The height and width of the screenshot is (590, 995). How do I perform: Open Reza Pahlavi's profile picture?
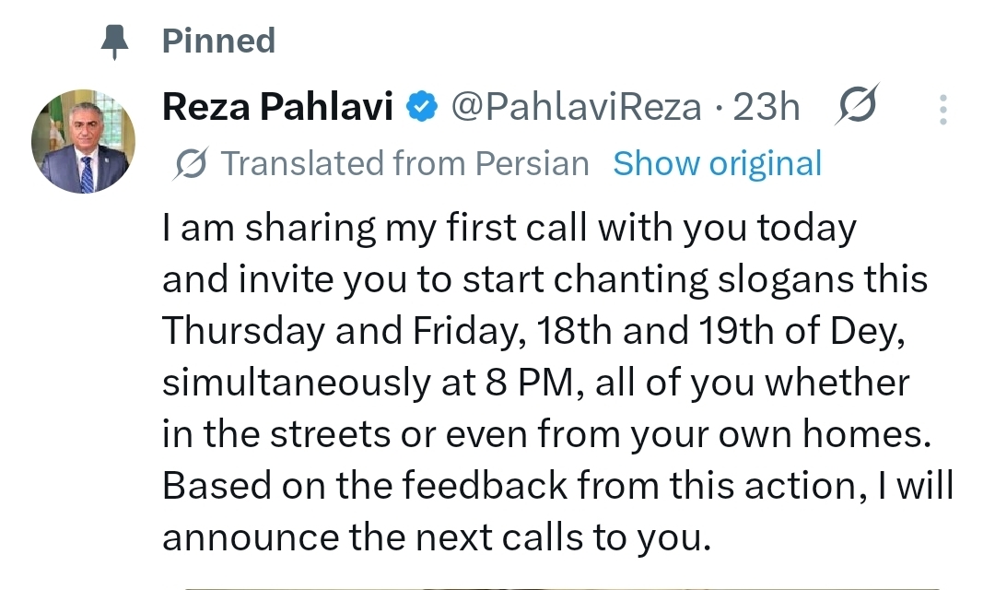pyautogui.click(x=82, y=141)
